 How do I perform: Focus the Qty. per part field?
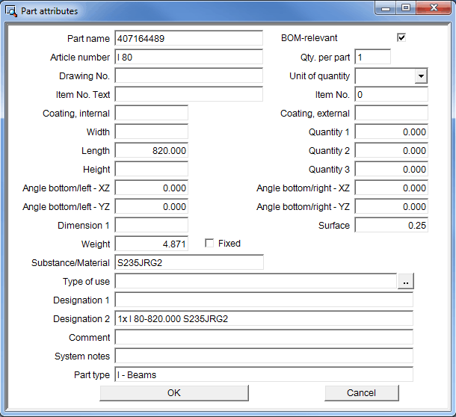coord(372,57)
